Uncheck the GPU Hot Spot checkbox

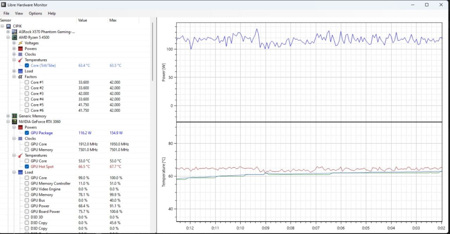click(27, 167)
